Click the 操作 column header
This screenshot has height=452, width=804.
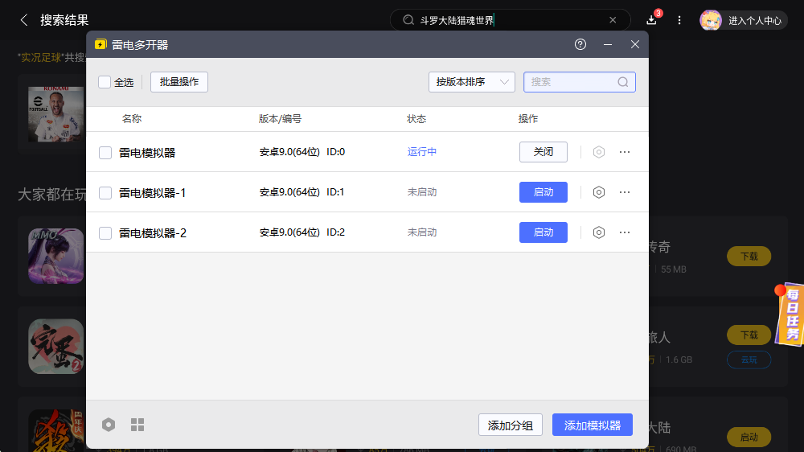[x=527, y=119]
